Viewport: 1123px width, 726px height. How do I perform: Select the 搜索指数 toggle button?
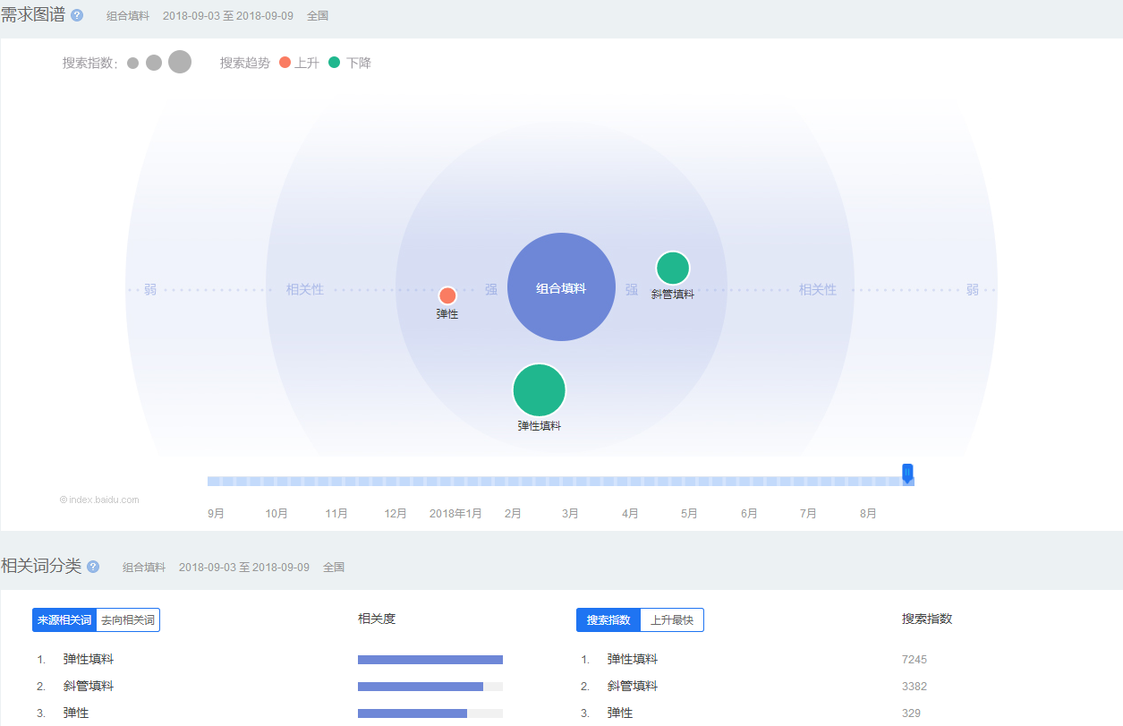608,619
